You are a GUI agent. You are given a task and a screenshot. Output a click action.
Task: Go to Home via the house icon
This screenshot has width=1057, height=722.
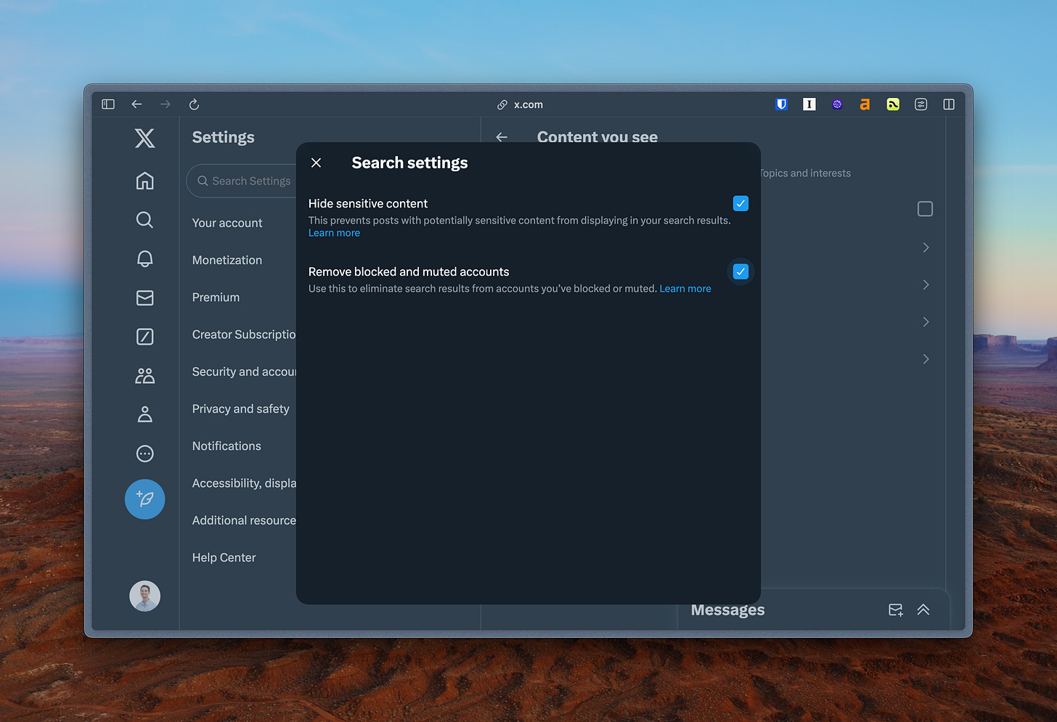pyautogui.click(x=145, y=181)
